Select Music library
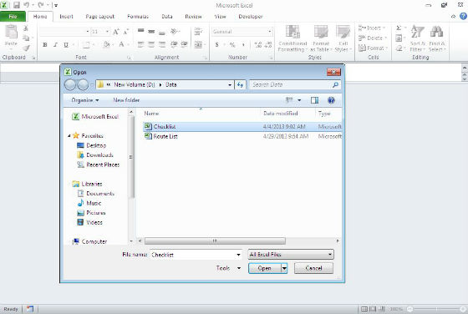 tap(89, 203)
